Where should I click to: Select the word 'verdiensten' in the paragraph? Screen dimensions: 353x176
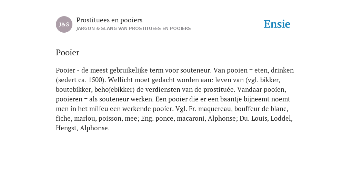tap(162, 90)
